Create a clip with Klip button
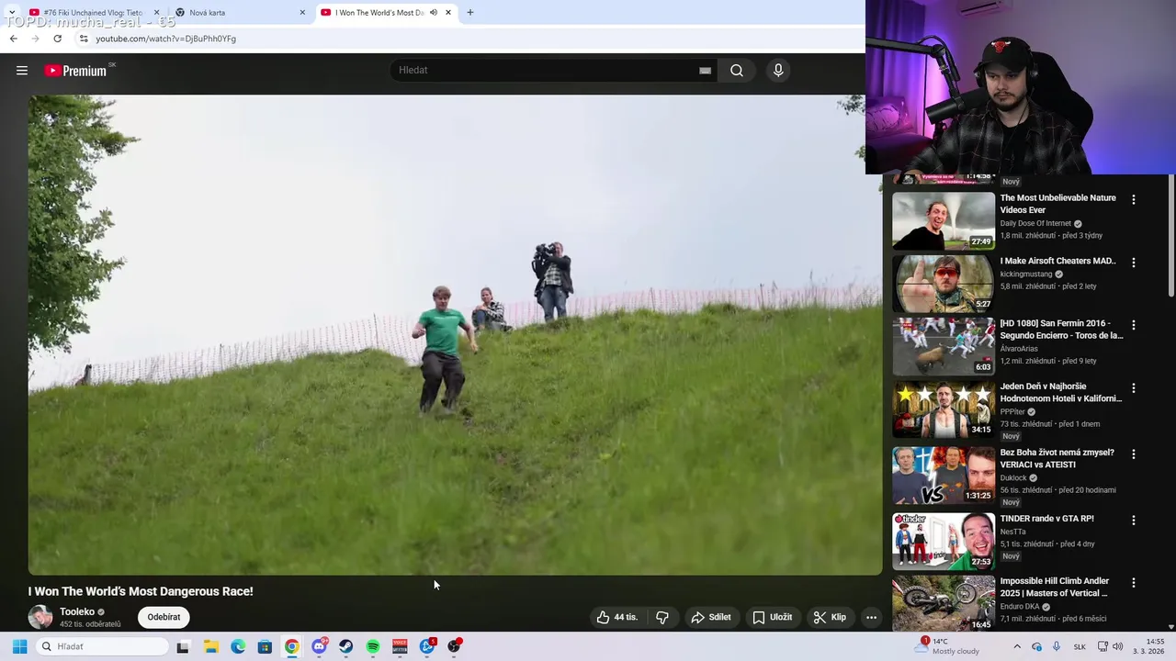The height and width of the screenshot is (661, 1176). coord(830,617)
